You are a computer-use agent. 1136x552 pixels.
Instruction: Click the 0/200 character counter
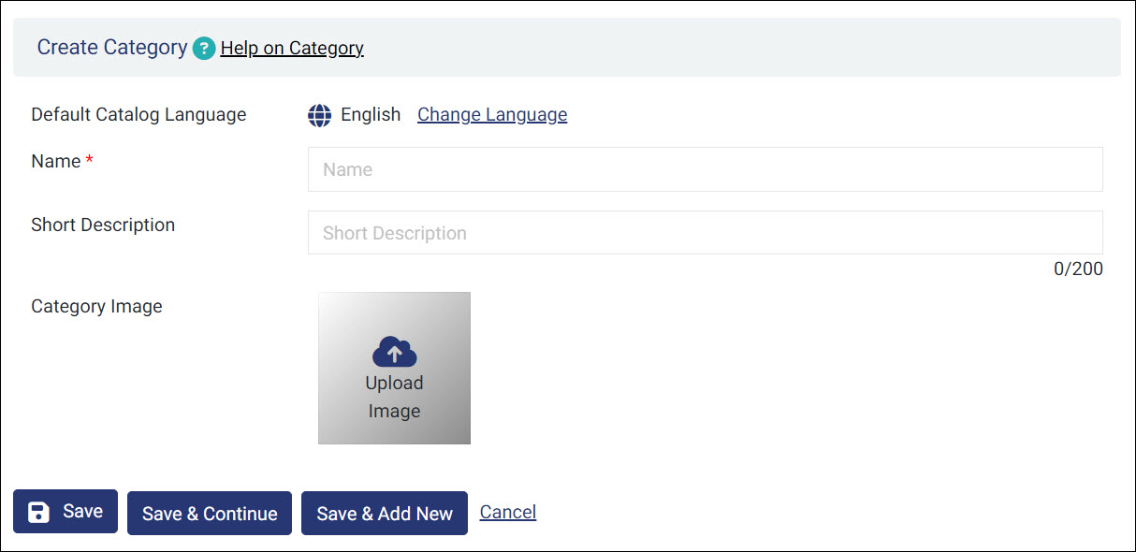coord(1078,269)
